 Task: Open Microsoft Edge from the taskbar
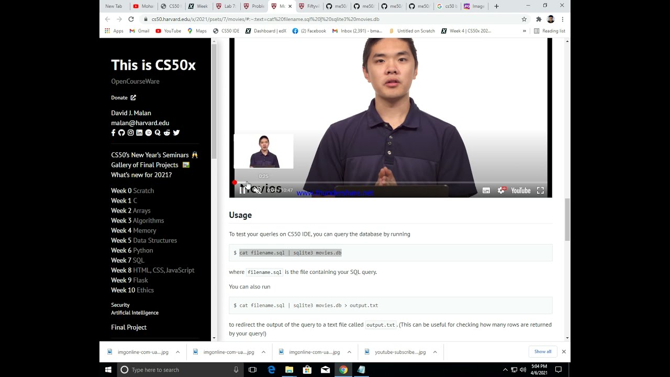[x=271, y=370]
